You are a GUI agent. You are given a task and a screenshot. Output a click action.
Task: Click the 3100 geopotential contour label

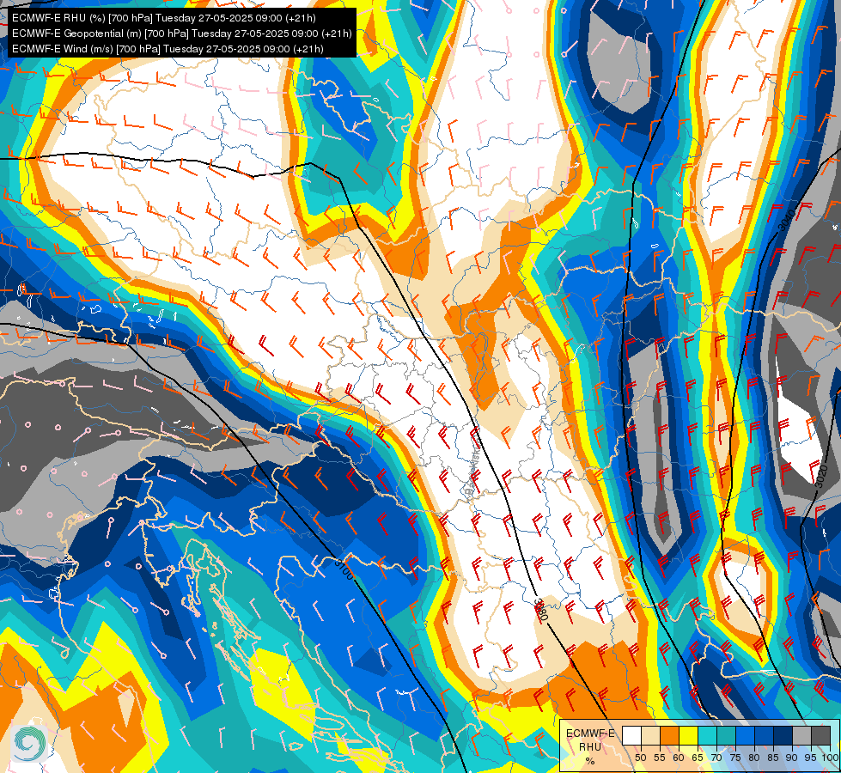(x=344, y=569)
